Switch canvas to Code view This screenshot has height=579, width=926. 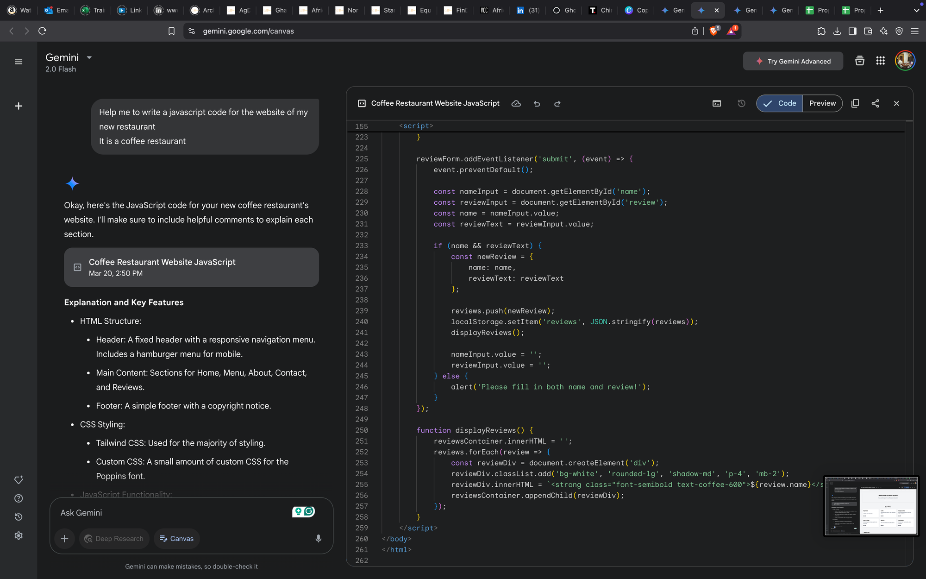point(780,104)
